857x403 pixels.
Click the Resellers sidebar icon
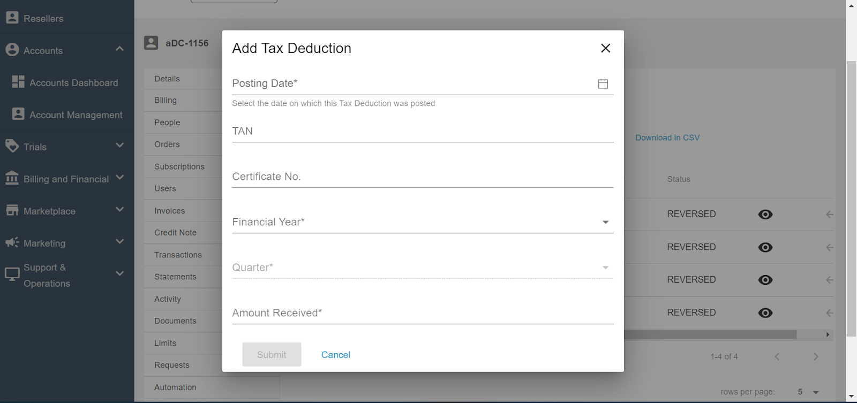click(x=12, y=18)
